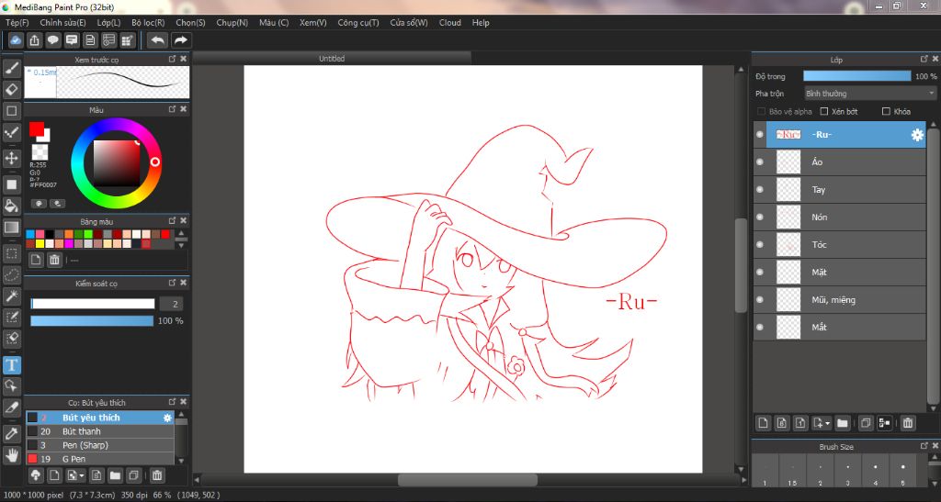Hide the -Ru- layer
941x502 pixels.
click(x=760, y=135)
